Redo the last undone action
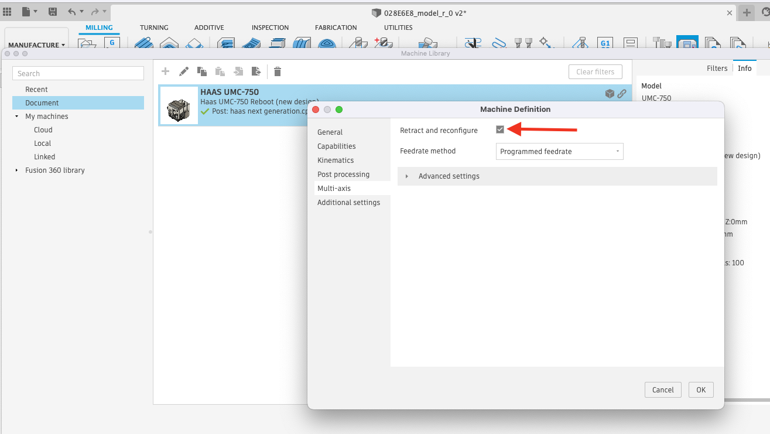770x434 pixels. [95, 12]
